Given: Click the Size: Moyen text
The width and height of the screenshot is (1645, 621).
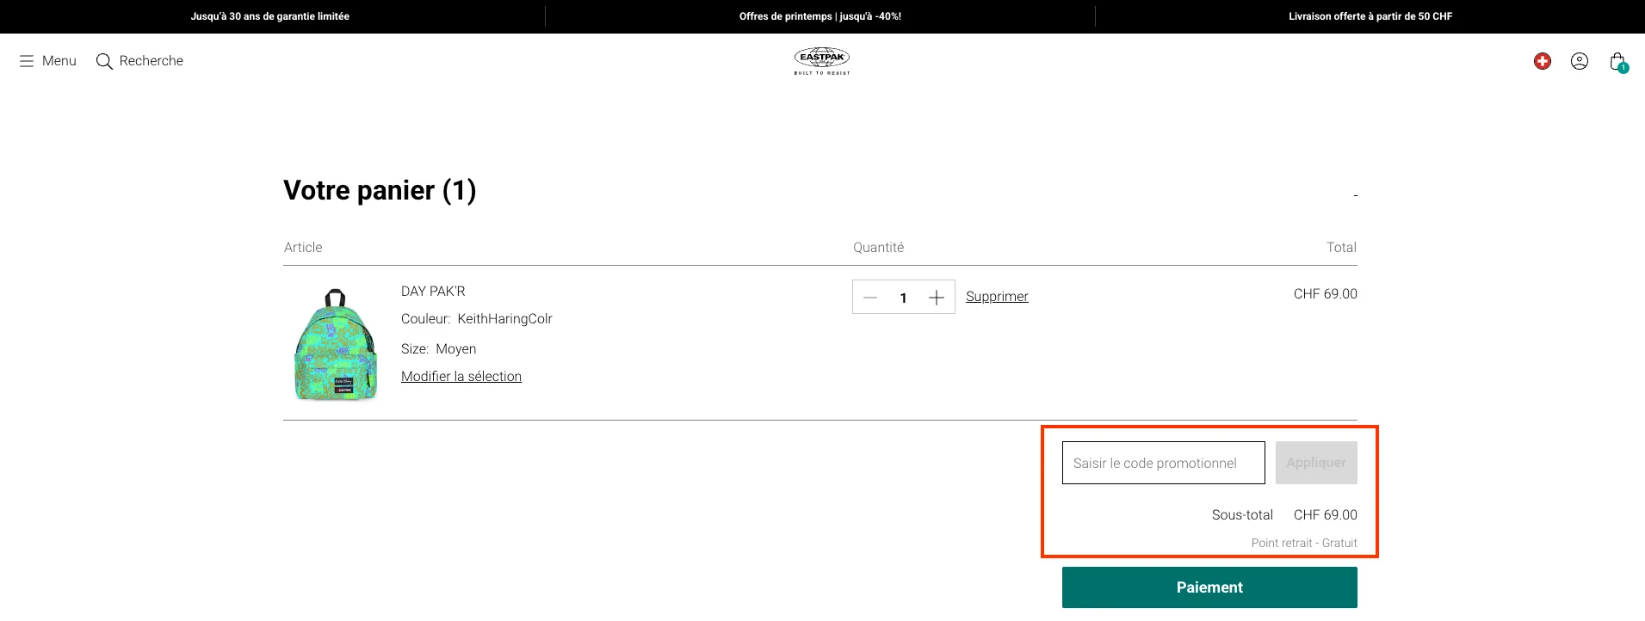Looking at the screenshot, I should 439,349.
